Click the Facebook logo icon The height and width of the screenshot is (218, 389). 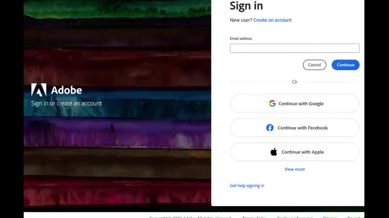coord(270,128)
